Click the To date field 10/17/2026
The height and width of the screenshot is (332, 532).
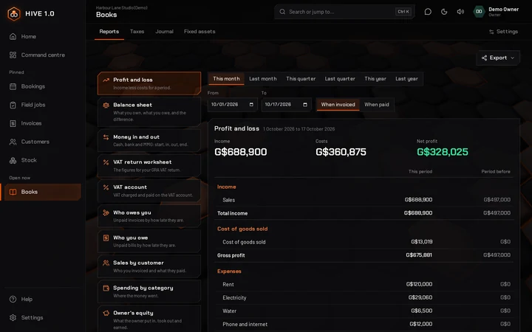point(287,105)
